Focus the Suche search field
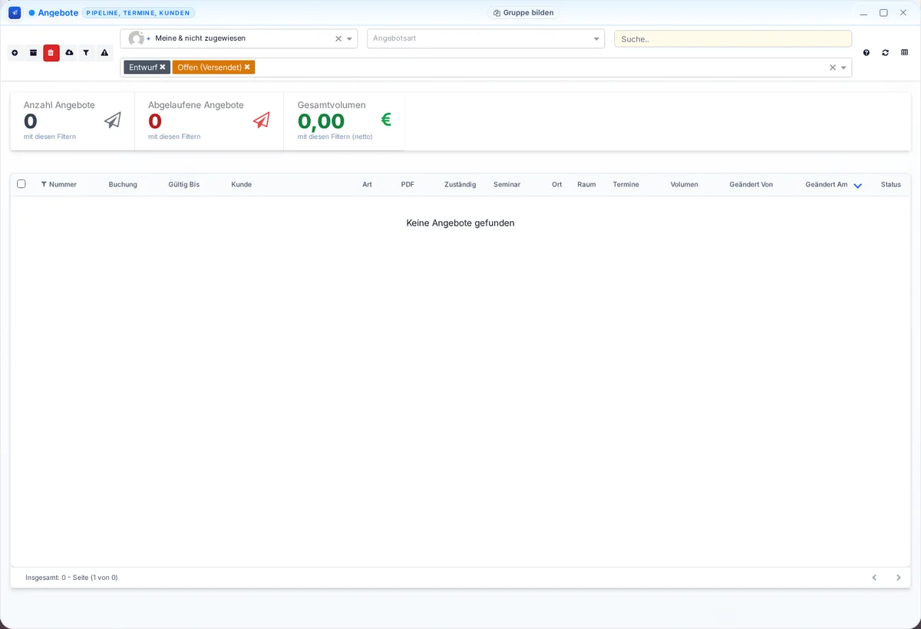 (733, 38)
